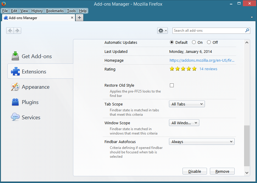Open the View menu

[24, 11]
